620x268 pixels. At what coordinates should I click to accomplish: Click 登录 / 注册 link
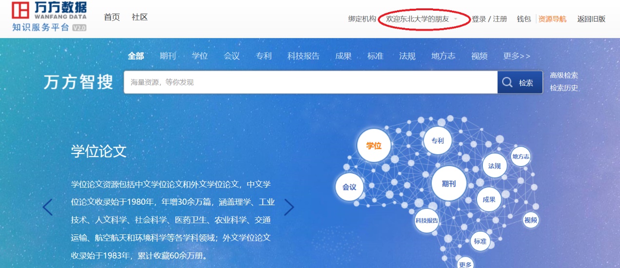489,19
